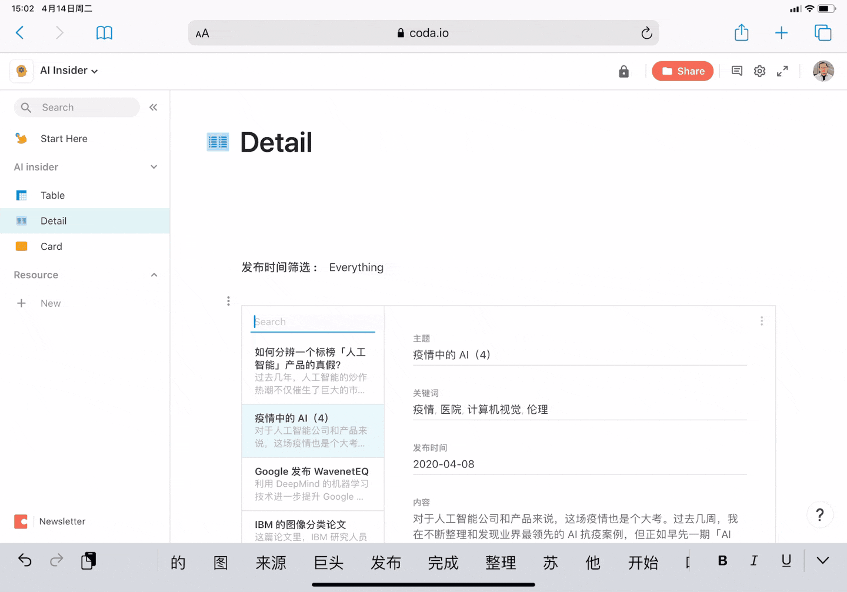
Task: Select the 疫情中的 AI（4）list record
Action: (313, 431)
